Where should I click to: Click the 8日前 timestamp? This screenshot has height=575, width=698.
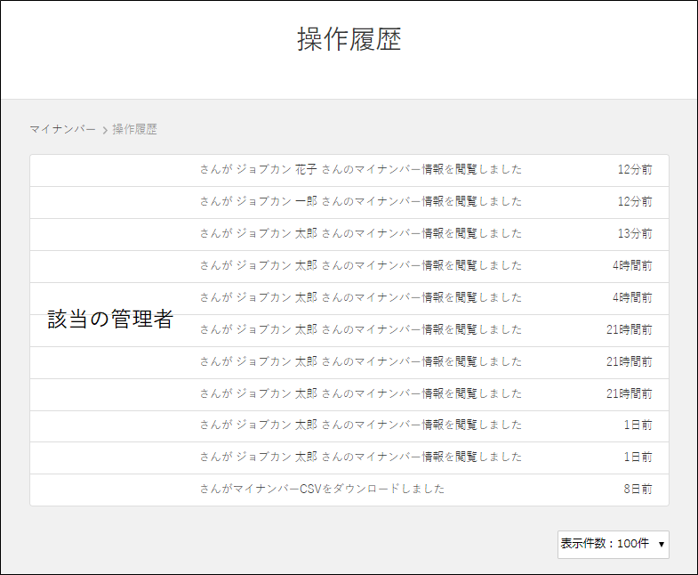[x=638, y=489]
